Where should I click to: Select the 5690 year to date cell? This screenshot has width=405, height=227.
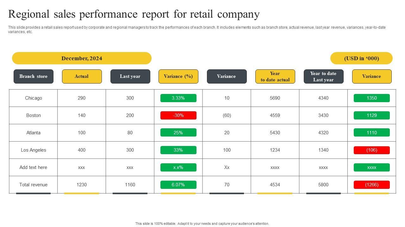pos(275,98)
